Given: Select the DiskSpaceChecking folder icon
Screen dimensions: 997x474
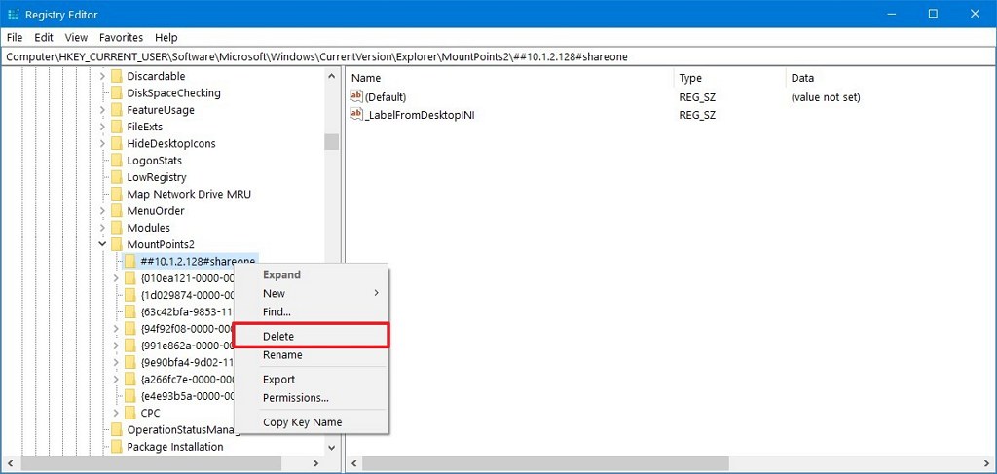Looking at the screenshot, I should pyautogui.click(x=117, y=92).
